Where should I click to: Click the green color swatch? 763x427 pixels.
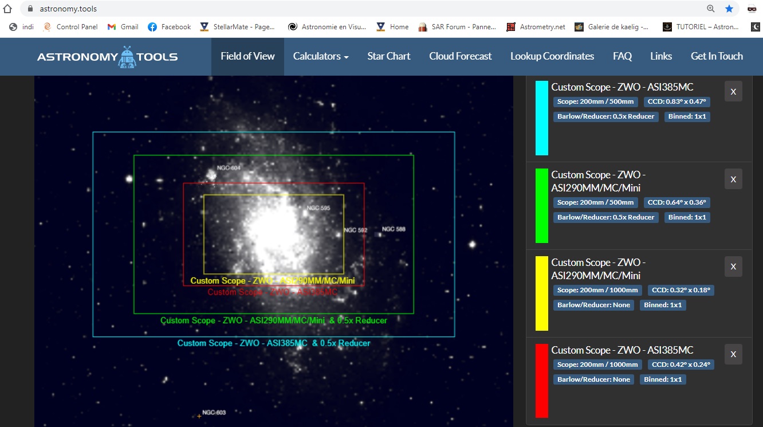click(x=542, y=206)
